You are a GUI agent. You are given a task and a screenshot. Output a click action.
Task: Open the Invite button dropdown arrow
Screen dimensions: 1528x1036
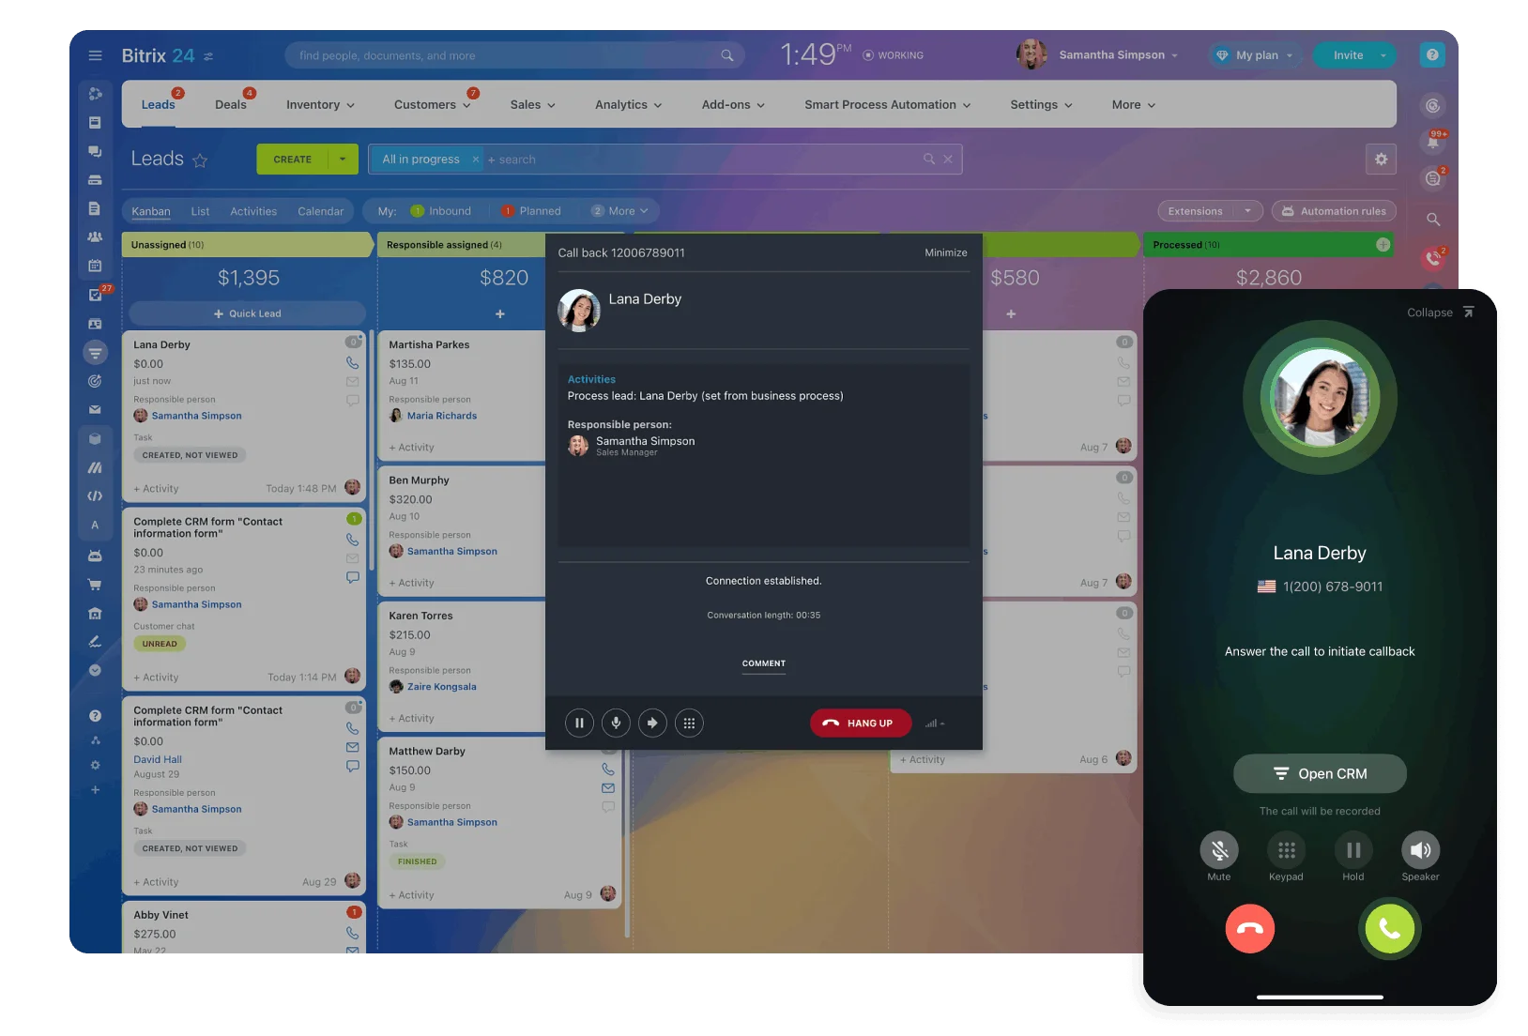1383,55
